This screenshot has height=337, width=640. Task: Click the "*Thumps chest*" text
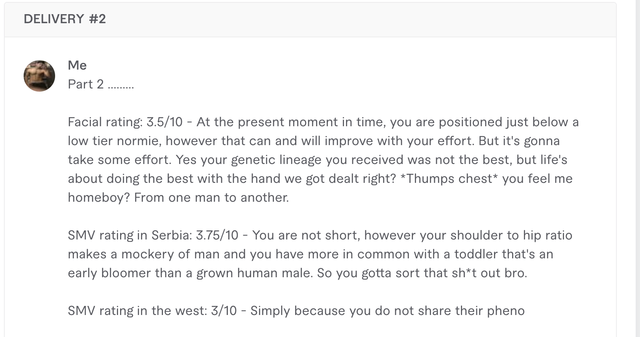[449, 179]
